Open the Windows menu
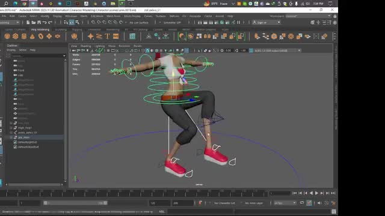 click(x=71, y=16)
